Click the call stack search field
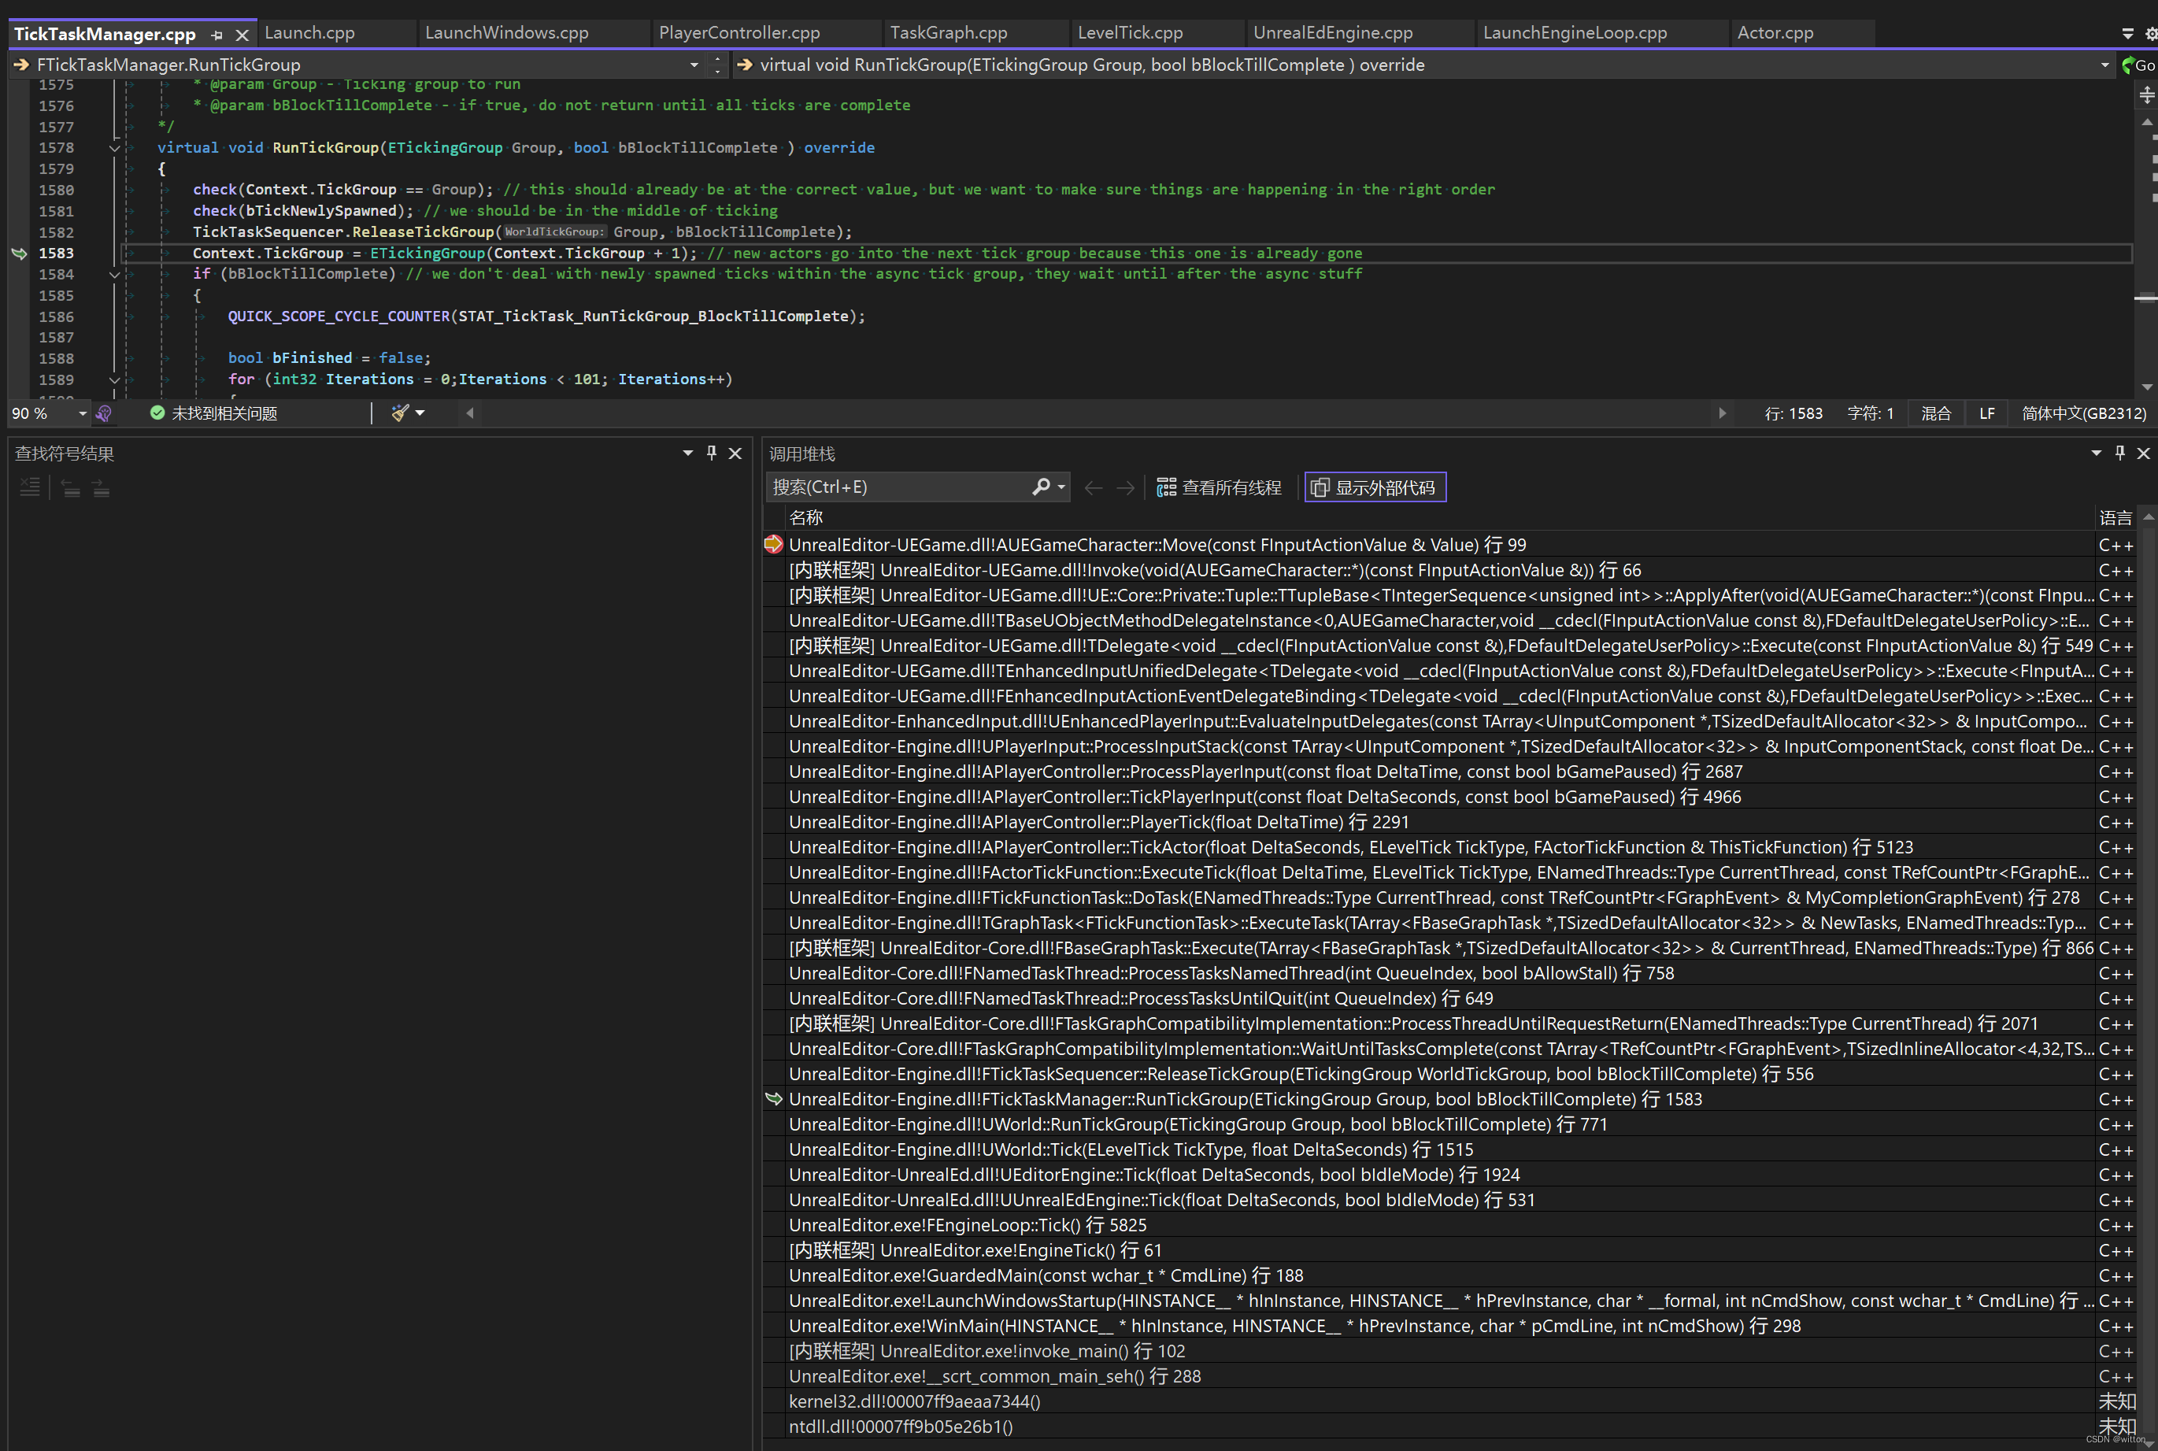The width and height of the screenshot is (2158, 1451). [x=898, y=487]
